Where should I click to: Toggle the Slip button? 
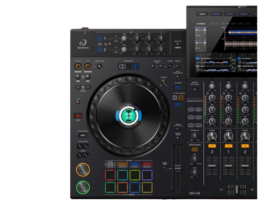click(78, 102)
